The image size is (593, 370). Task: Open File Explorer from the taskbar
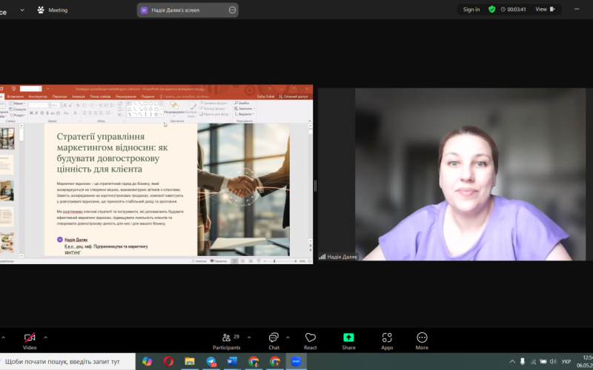(x=190, y=361)
